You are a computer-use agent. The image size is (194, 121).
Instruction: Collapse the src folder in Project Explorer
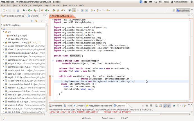pyautogui.click(x=4, y=32)
